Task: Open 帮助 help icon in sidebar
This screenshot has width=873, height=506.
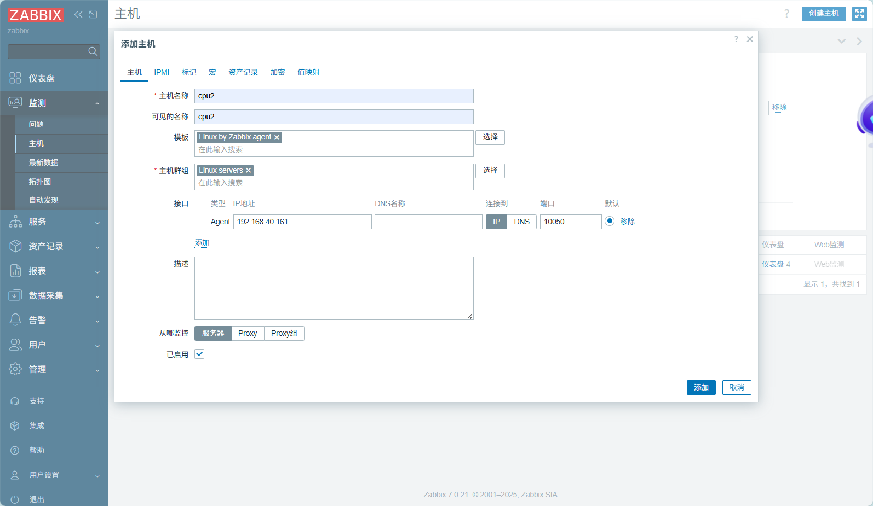Action: [15, 450]
